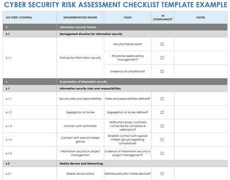230x180 pixels.
Task: Select notes cell for 'Segregation of duties defined?'
Action: point(201,112)
